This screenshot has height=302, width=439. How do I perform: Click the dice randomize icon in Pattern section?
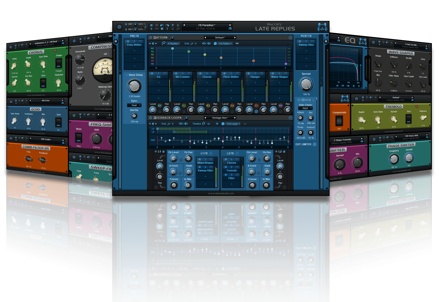(x=215, y=43)
